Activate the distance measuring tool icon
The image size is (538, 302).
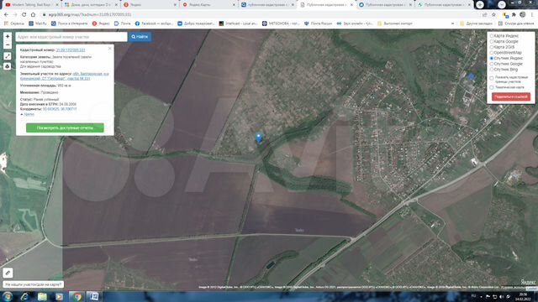click(8, 56)
